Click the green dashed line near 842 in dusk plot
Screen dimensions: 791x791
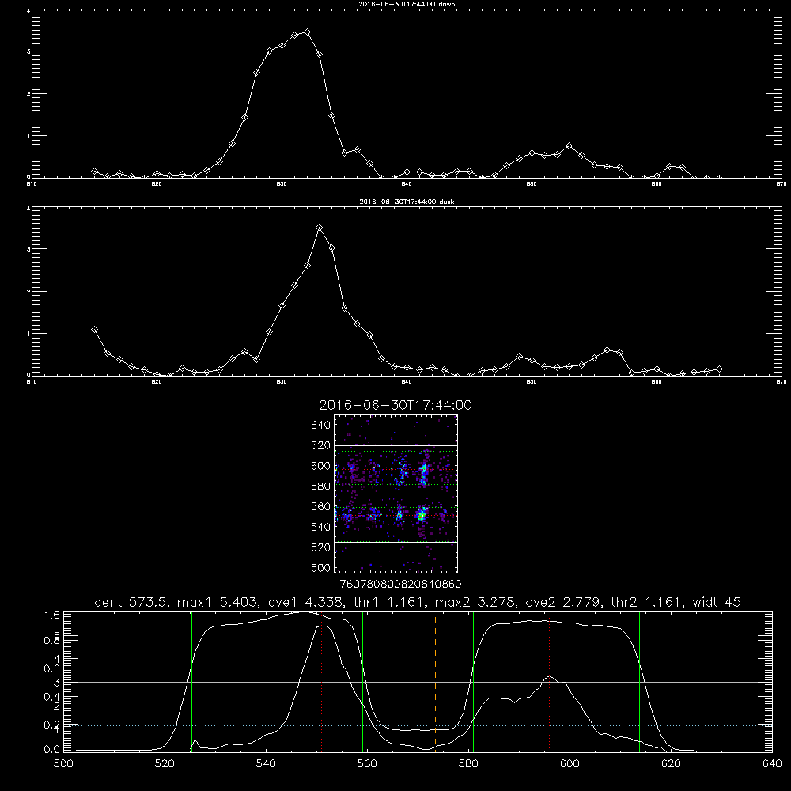tap(437, 293)
